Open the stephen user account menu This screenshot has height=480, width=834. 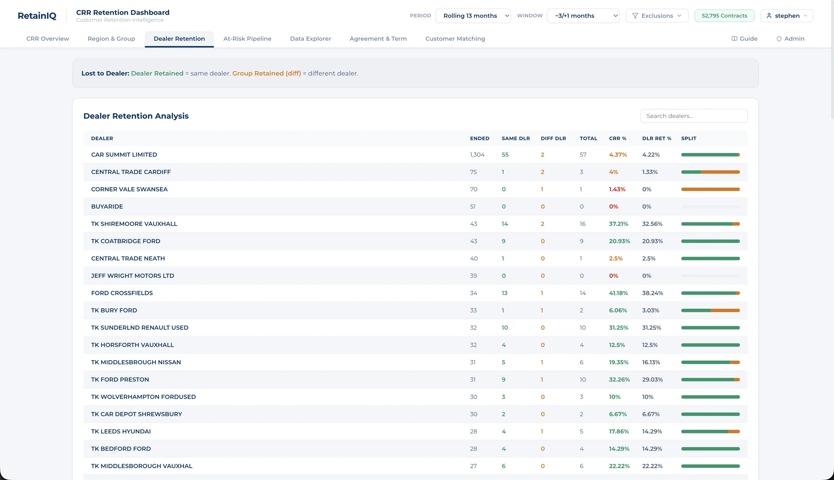pyautogui.click(x=787, y=16)
